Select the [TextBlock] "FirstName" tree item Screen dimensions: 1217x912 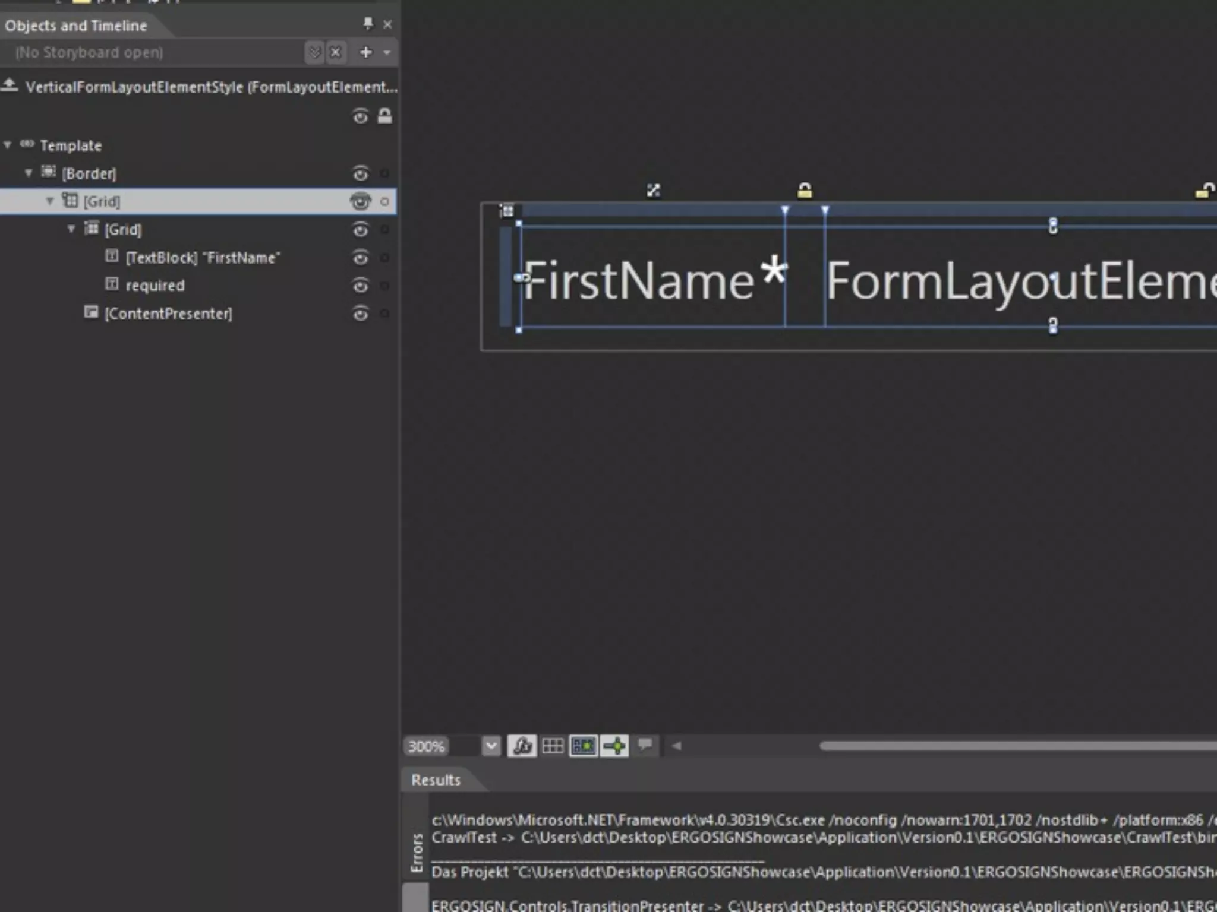tap(202, 258)
